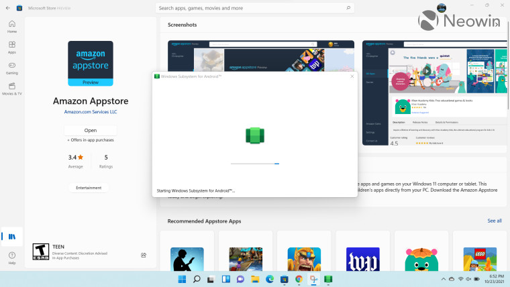Switch to Microsoft Store on the taskbar
This screenshot has height=287, width=510.
(285, 279)
